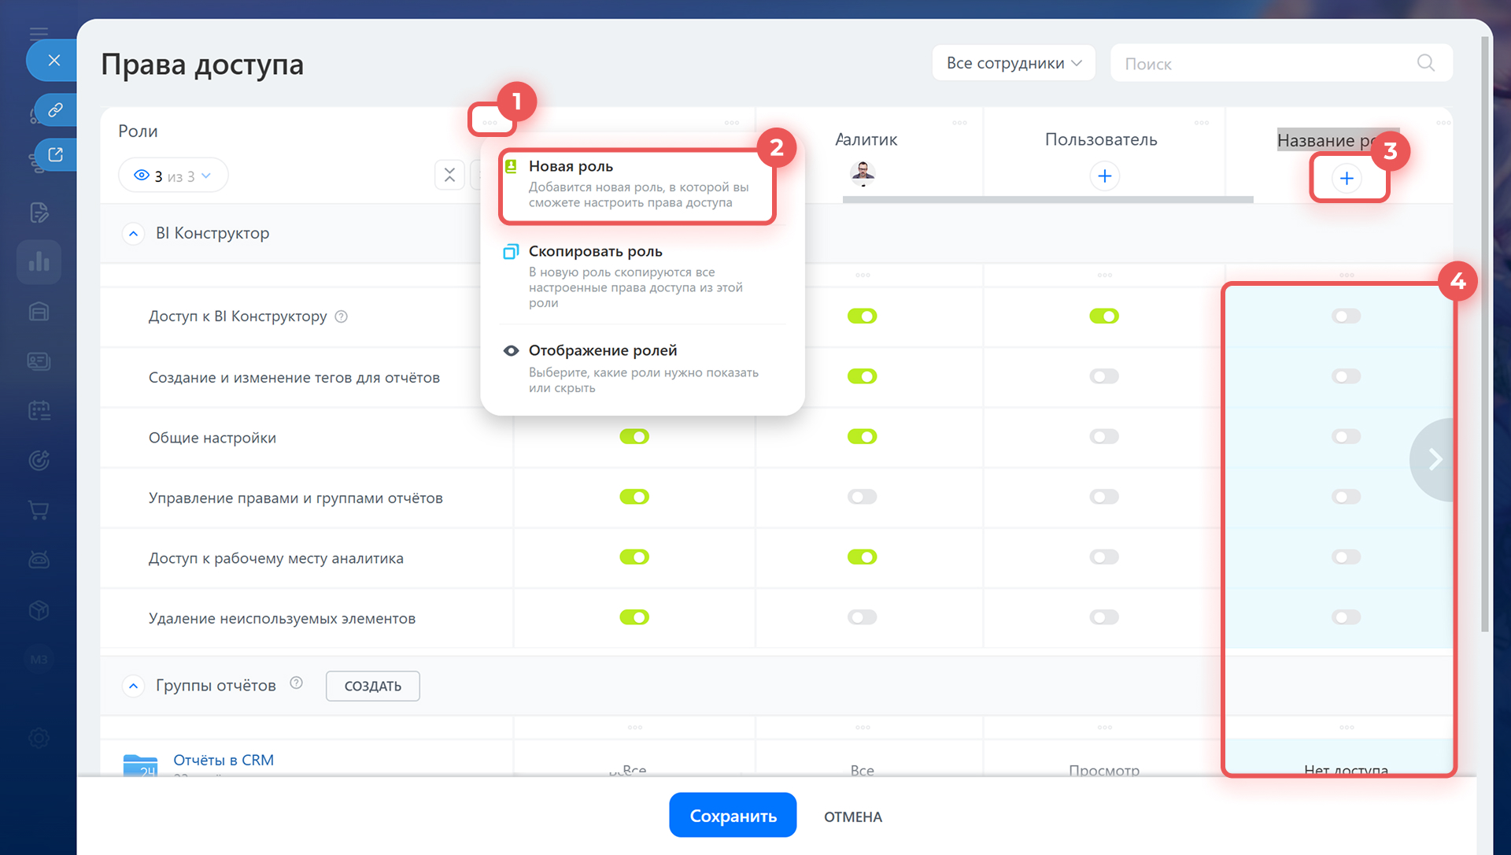
Task: Select Скопировать роль menu item
Action: click(x=595, y=251)
